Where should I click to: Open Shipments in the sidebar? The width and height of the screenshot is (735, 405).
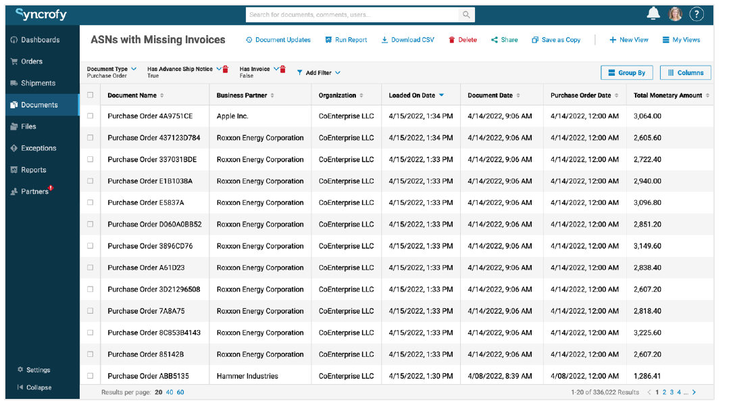(x=38, y=83)
